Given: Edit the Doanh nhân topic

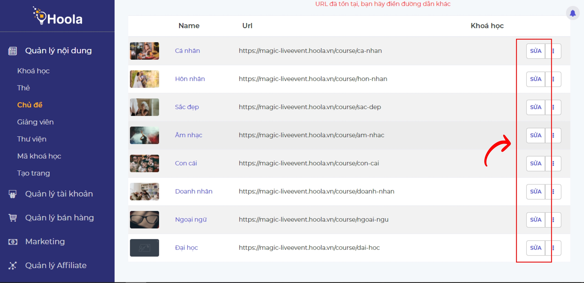Looking at the screenshot, I should click(536, 192).
